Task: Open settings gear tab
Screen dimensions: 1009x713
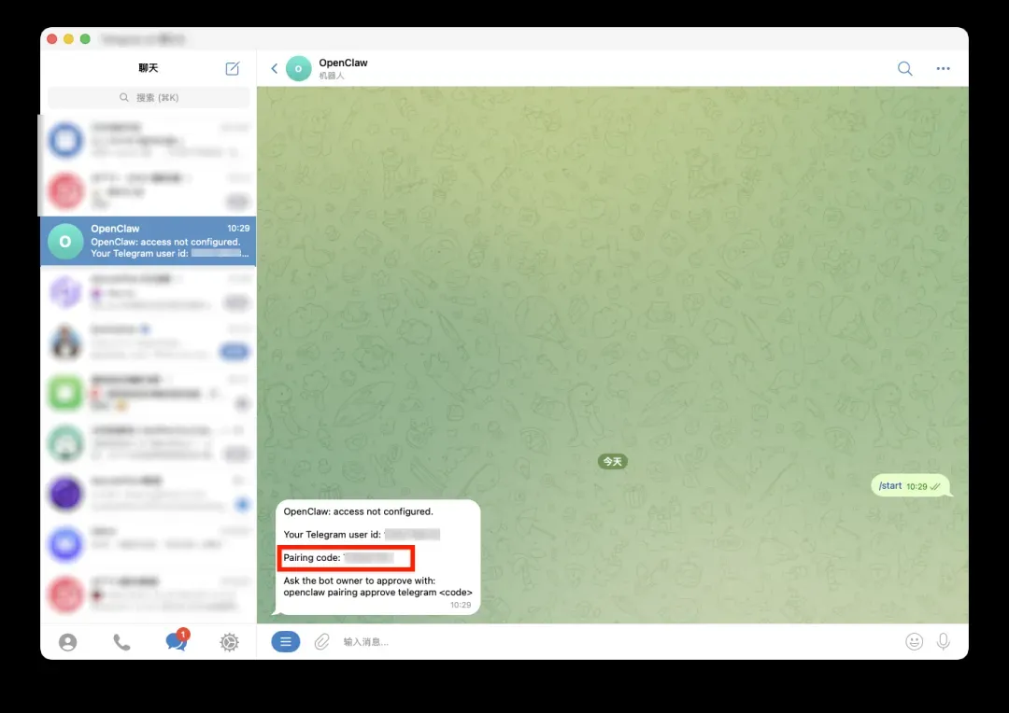Action: [229, 642]
